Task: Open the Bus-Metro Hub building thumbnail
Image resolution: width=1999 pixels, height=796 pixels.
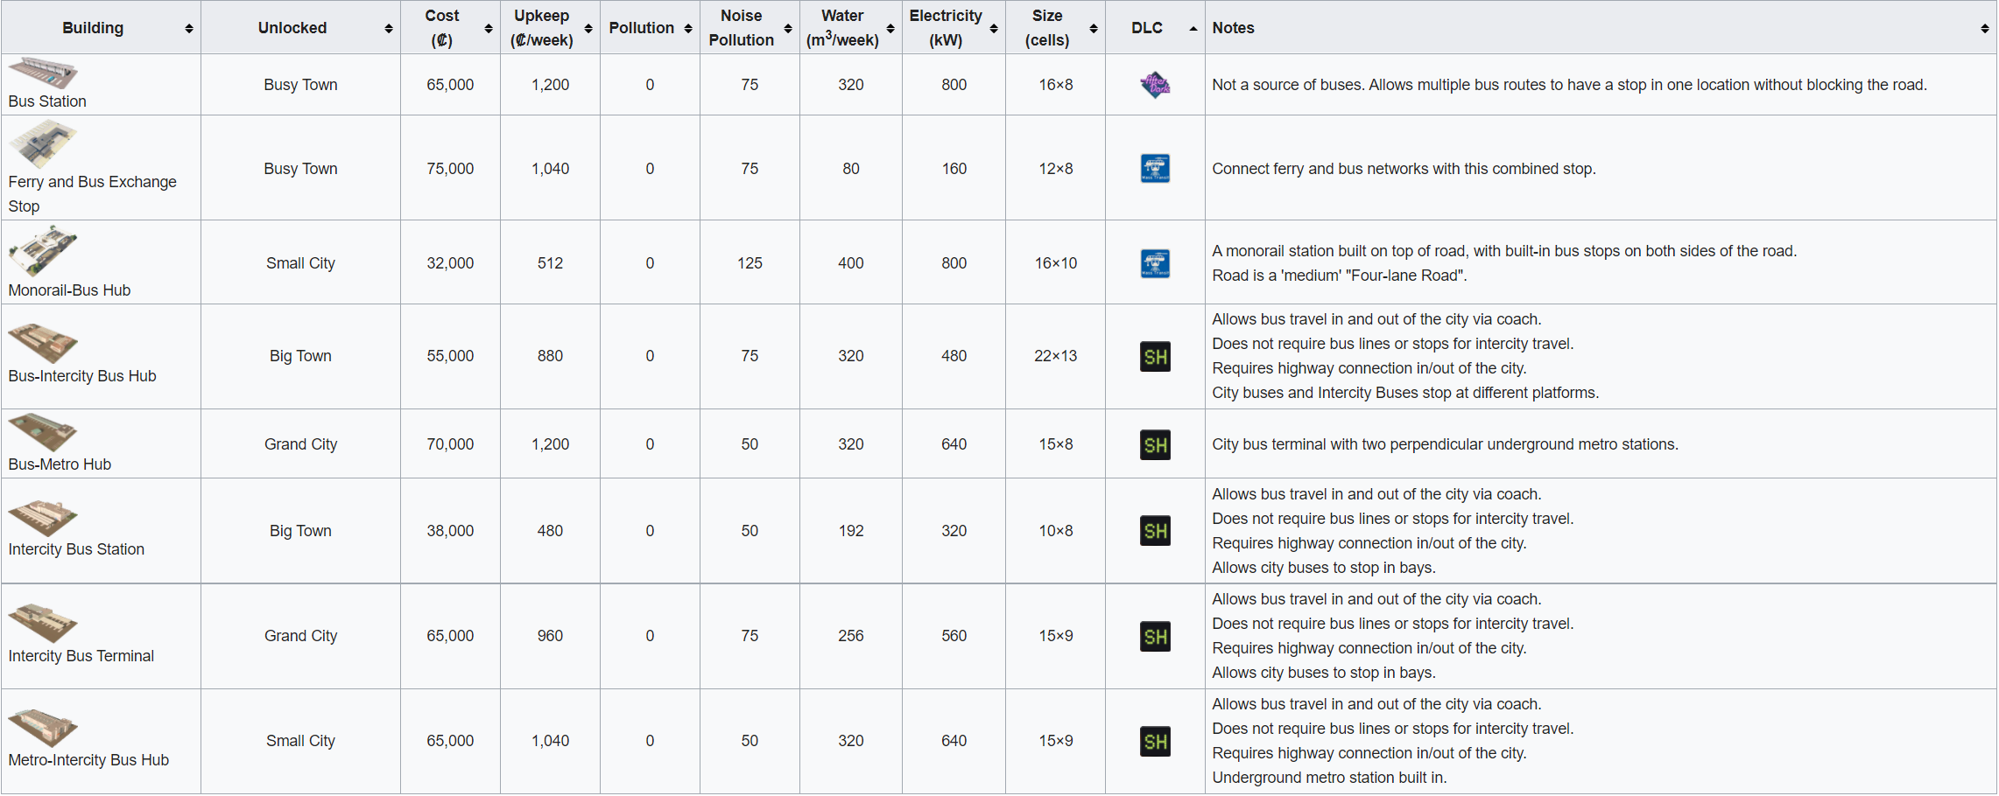Action: pos(43,432)
